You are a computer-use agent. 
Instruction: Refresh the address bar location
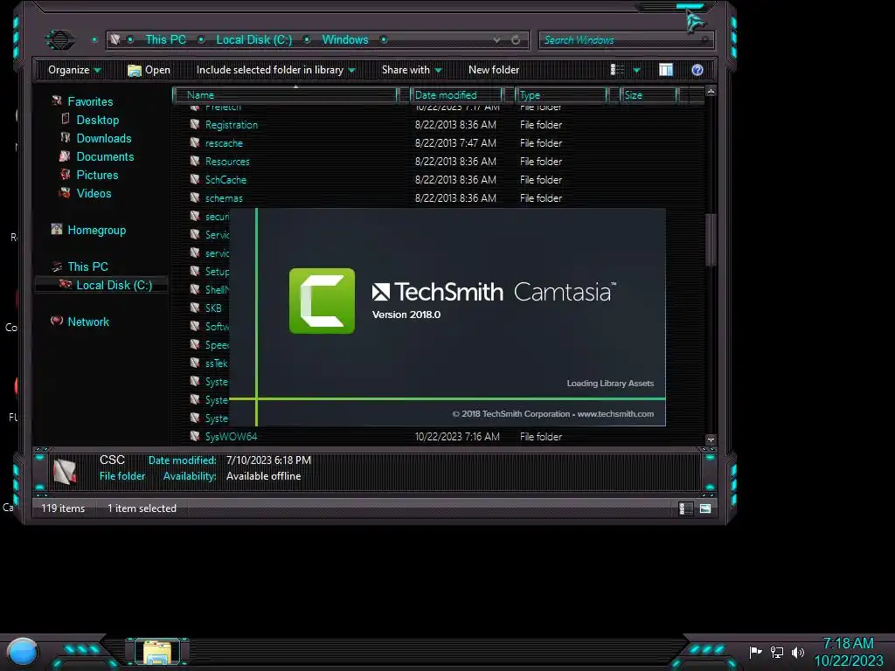(516, 40)
